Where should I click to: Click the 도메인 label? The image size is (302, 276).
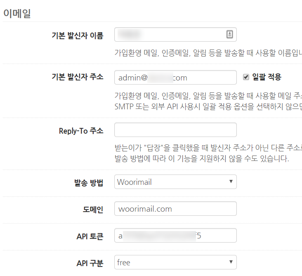93,210
